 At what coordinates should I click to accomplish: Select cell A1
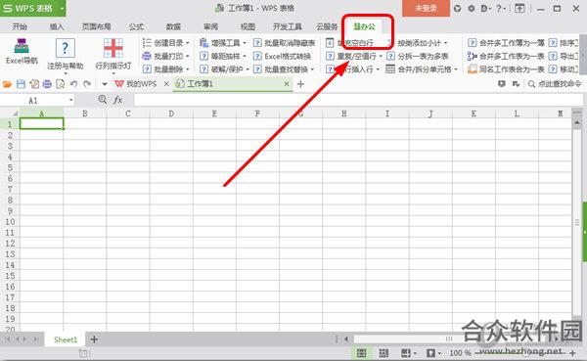click(x=41, y=124)
